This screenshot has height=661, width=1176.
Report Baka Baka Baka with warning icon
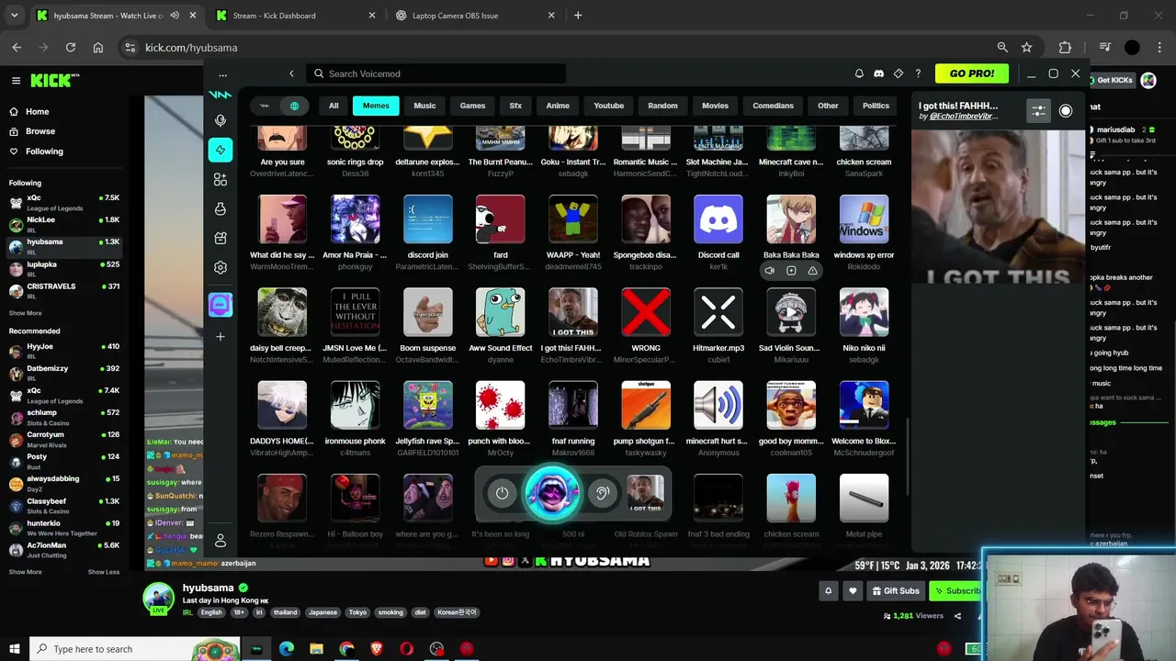(x=812, y=271)
